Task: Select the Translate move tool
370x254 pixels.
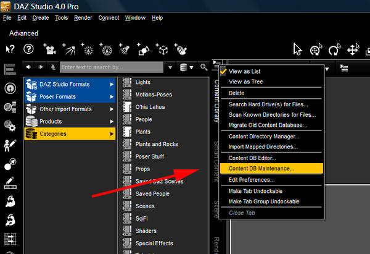Action: (353, 49)
